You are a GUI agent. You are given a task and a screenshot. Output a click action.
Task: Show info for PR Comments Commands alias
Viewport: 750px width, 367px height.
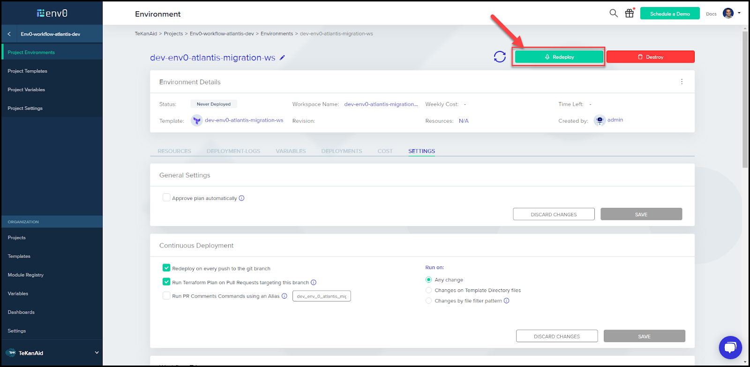(x=285, y=296)
